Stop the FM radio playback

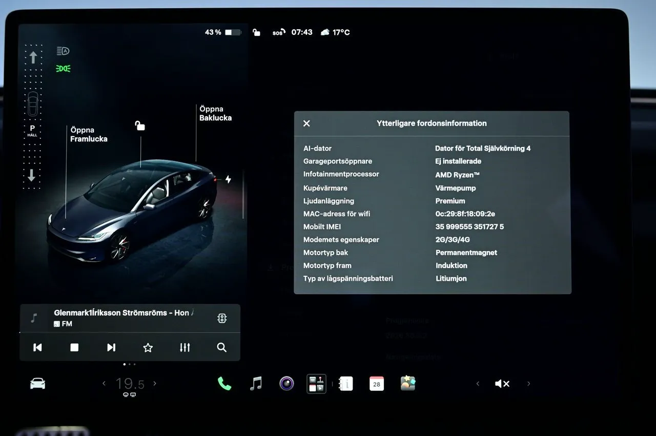pos(74,347)
